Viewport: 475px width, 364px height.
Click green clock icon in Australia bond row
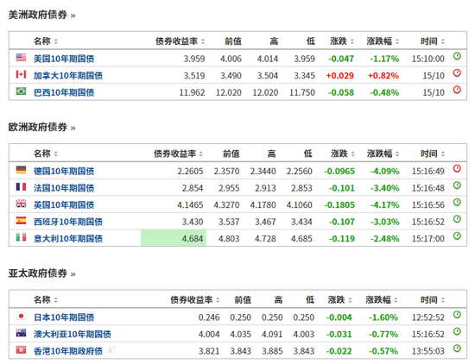[457, 331]
